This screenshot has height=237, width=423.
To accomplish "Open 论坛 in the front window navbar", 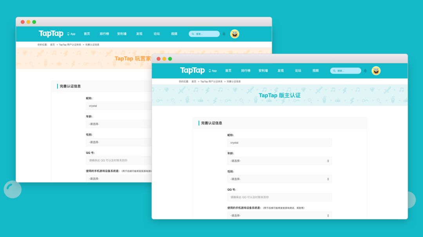I will pos(298,70).
